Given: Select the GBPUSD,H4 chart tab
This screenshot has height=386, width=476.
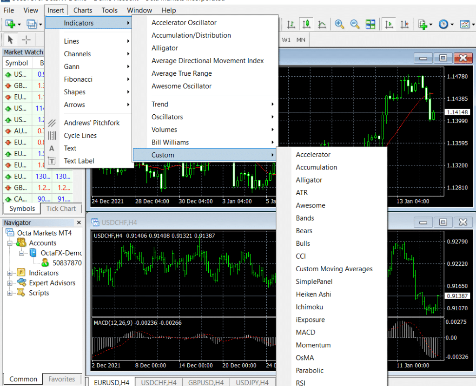Looking at the screenshot, I should point(206,382).
